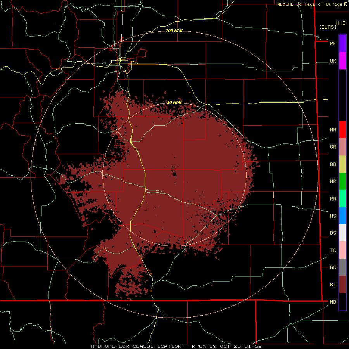Click the HR green legend swatch
The height and width of the screenshot is (349, 349).
click(342, 181)
